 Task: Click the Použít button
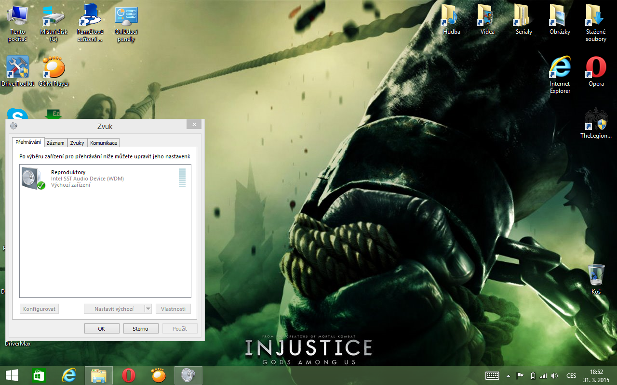point(180,329)
